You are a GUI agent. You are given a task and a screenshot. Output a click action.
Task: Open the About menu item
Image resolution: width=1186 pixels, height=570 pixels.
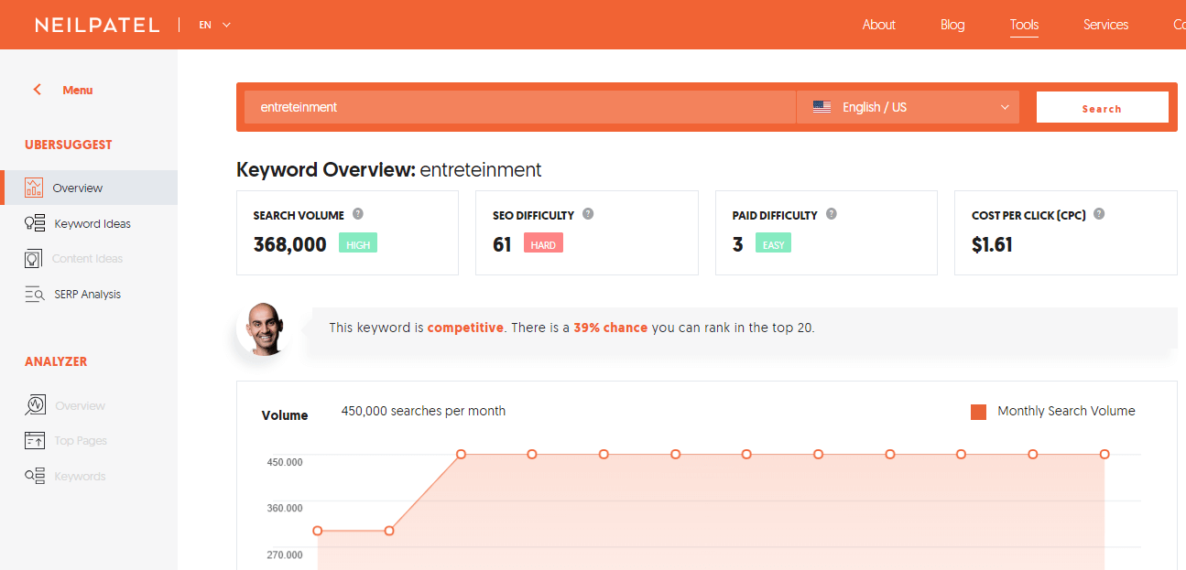click(x=878, y=25)
